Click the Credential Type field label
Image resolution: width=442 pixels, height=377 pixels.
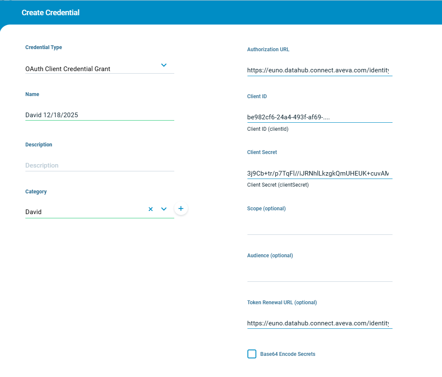[44, 47]
